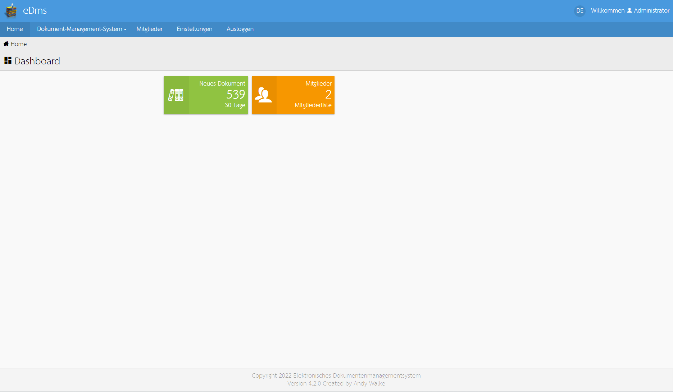
Task: Click the binders icon on green card
Action: (176, 95)
